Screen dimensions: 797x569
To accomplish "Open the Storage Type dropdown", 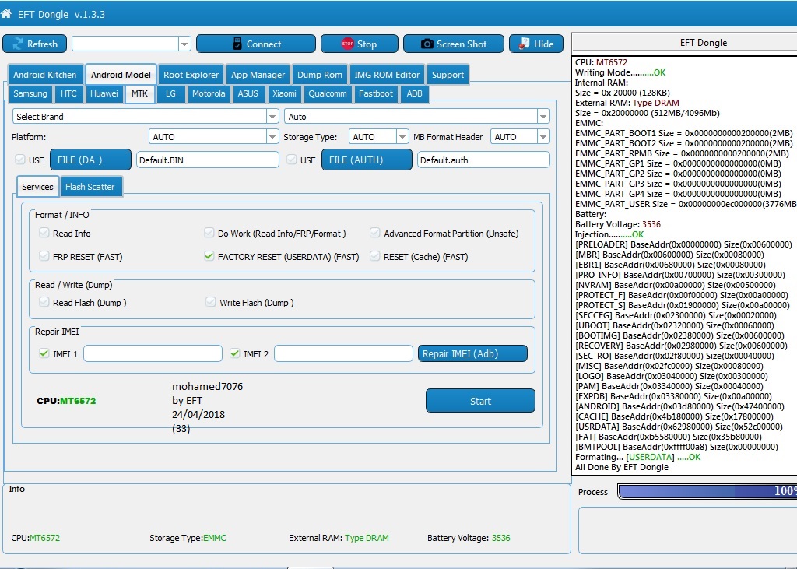I will pyautogui.click(x=402, y=137).
